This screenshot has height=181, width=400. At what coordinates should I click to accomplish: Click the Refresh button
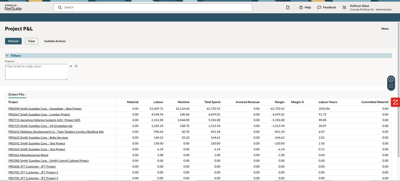[13, 41]
